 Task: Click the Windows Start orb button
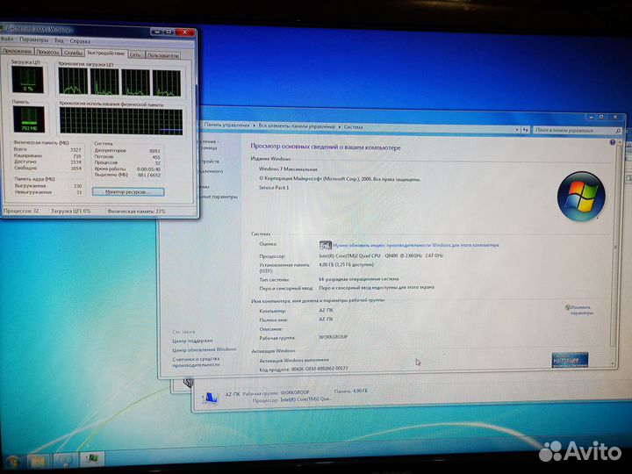(x=12, y=460)
